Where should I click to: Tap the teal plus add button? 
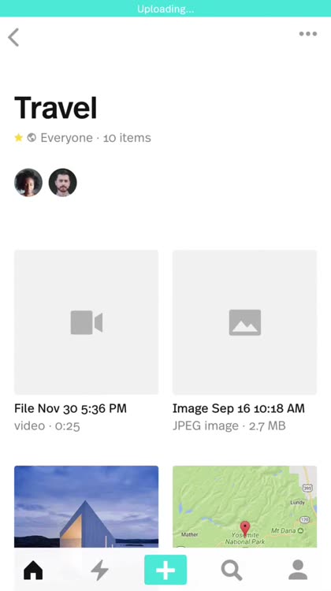tap(165, 570)
